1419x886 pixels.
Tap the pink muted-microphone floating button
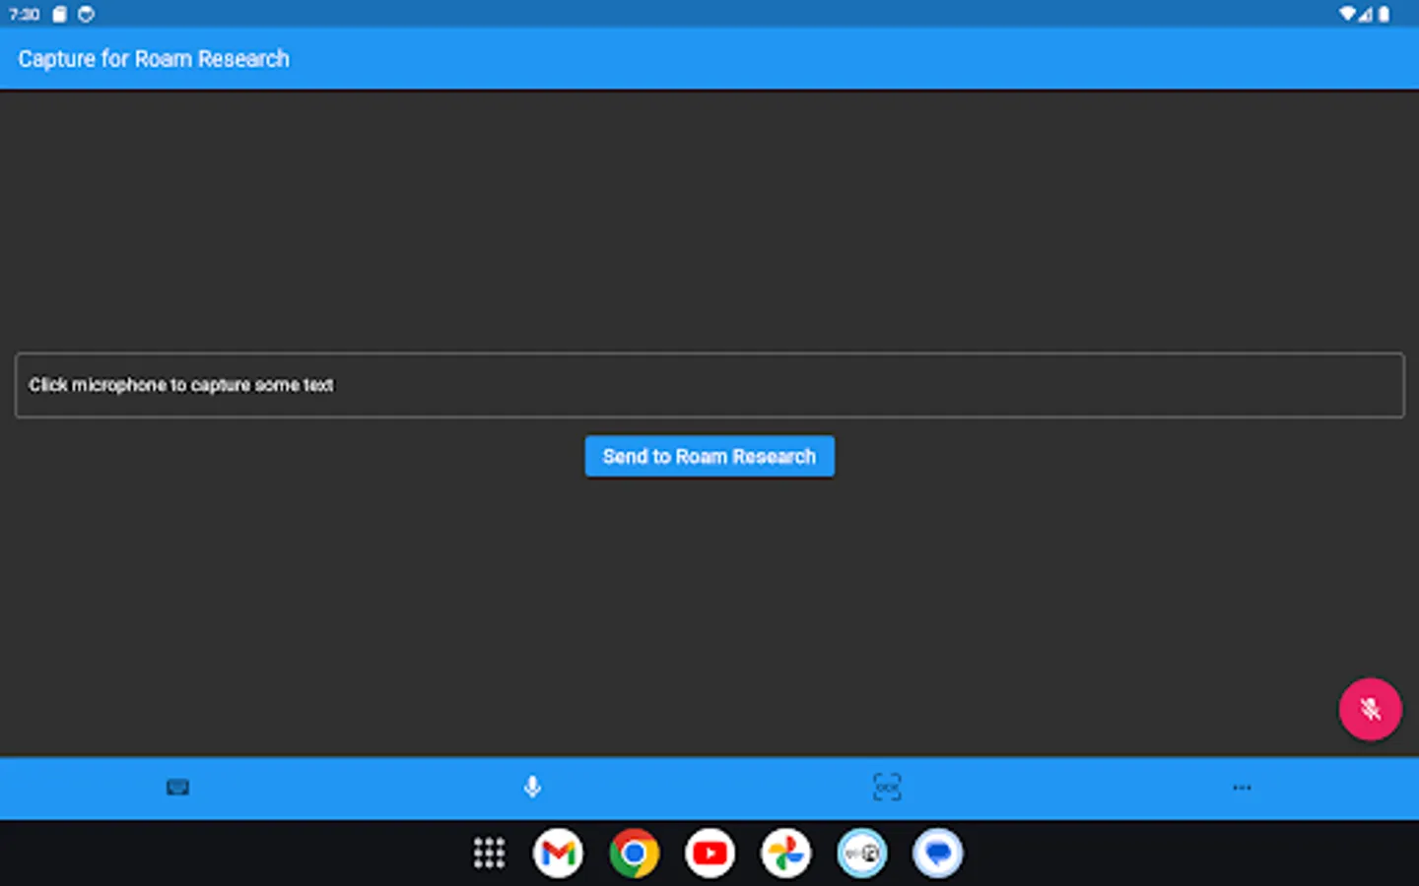pos(1370,709)
